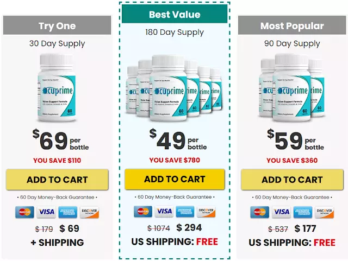
Task: Click the Visa icon under Best Value
Action: 164,212
